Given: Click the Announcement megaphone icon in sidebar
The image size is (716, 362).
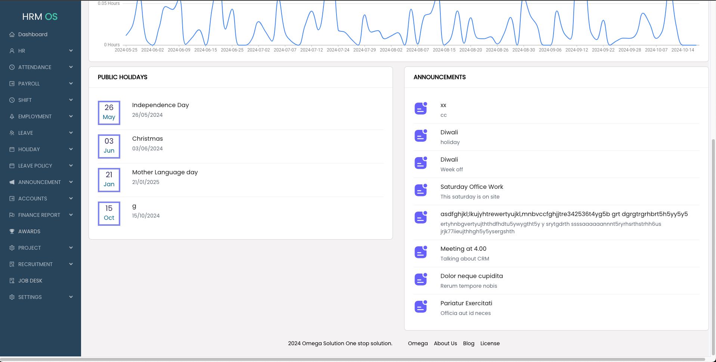Looking at the screenshot, I should (12, 182).
